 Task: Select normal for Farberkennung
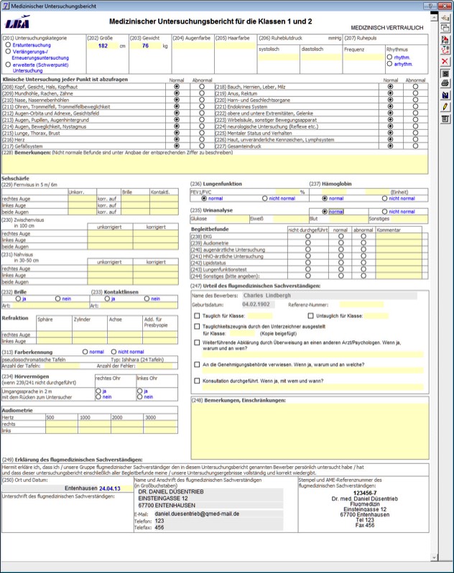pyautogui.click(x=85, y=352)
